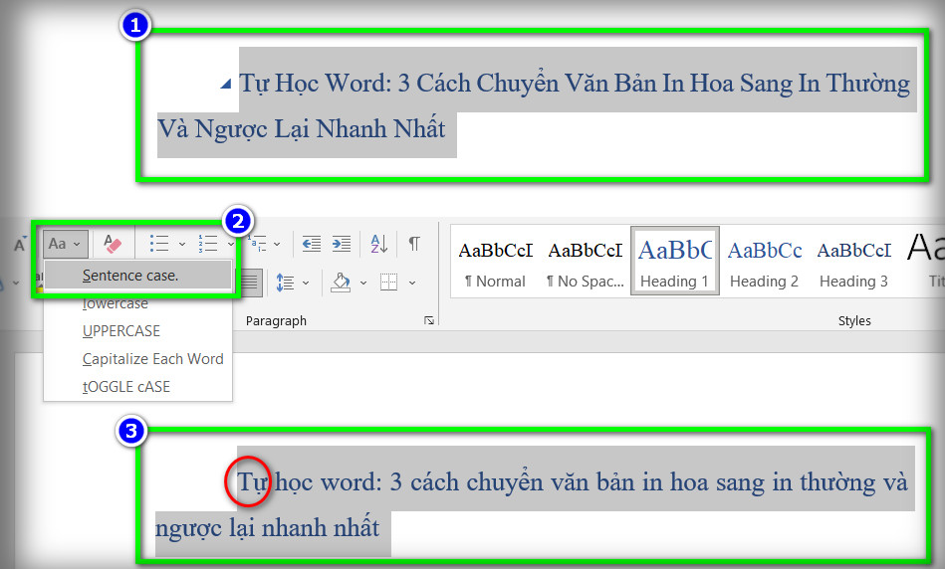The height and width of the screenshot is (569, 945).
Task: Open the Multilevel List dropdown arrow
Action: (x=277, y=245)
